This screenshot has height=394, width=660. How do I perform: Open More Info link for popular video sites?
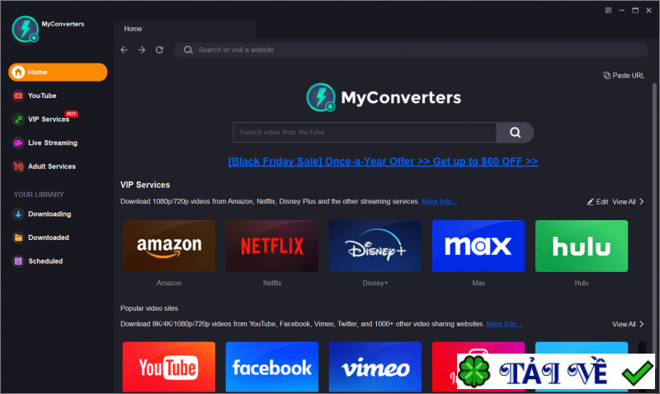pos(504,324)
